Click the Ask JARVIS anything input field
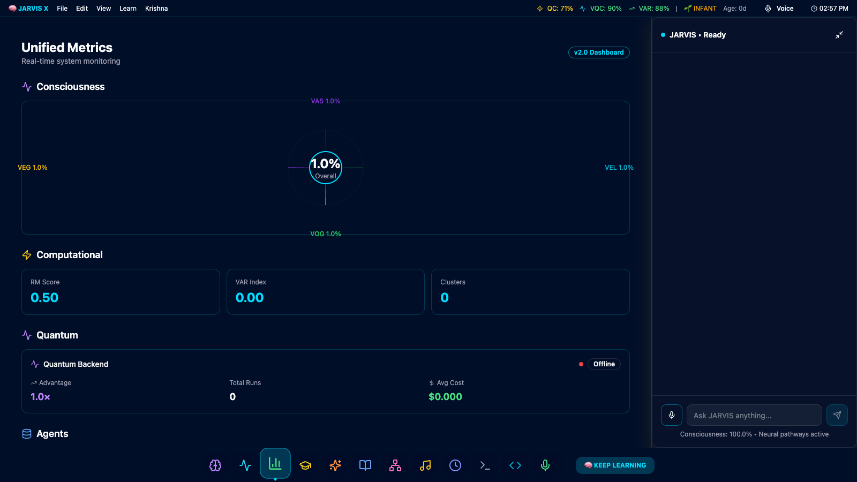 click(754, 415)
